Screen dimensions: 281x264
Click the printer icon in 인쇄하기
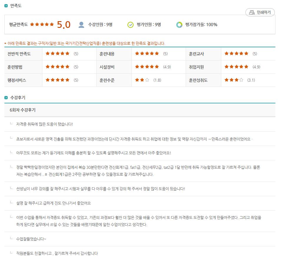coord(252,12)
